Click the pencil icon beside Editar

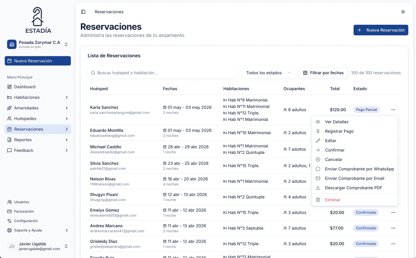tap(318, 141)
